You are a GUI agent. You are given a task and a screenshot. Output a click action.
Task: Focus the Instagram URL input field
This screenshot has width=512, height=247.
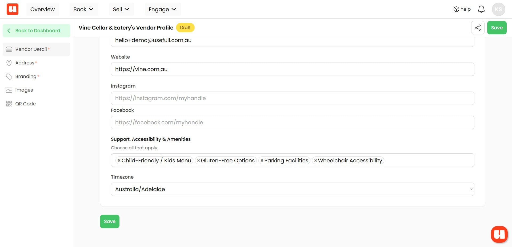point(292,98)
